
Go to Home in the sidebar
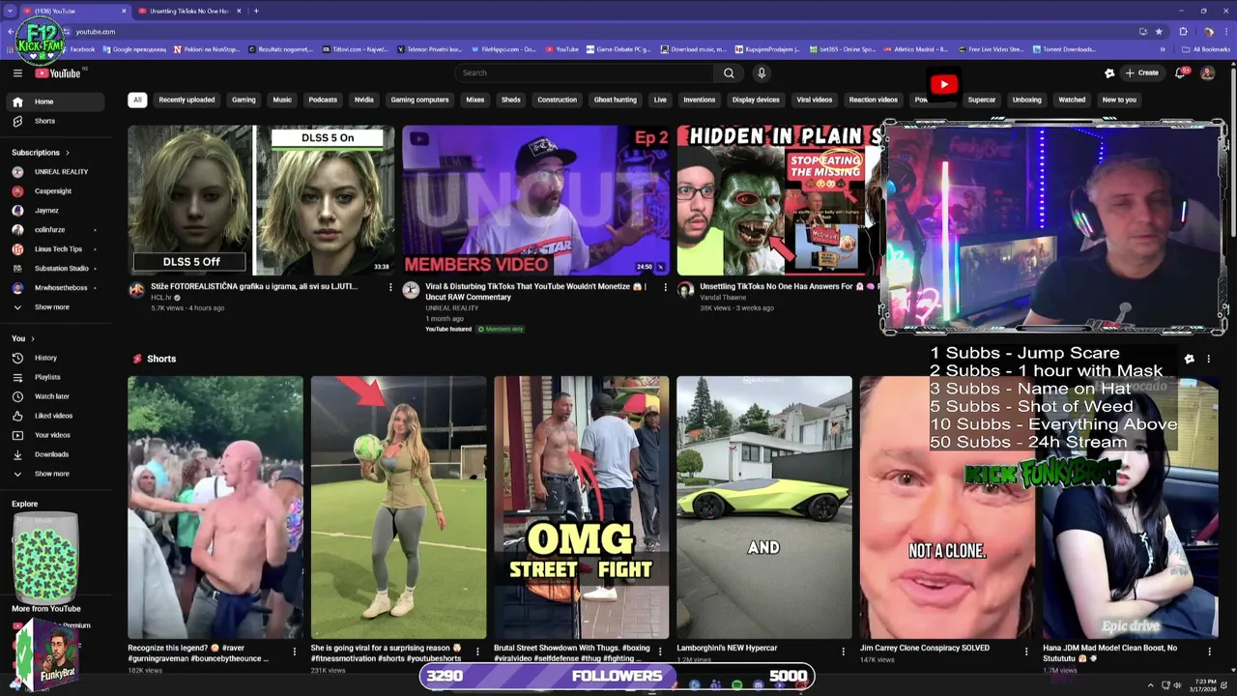[58, 101]
